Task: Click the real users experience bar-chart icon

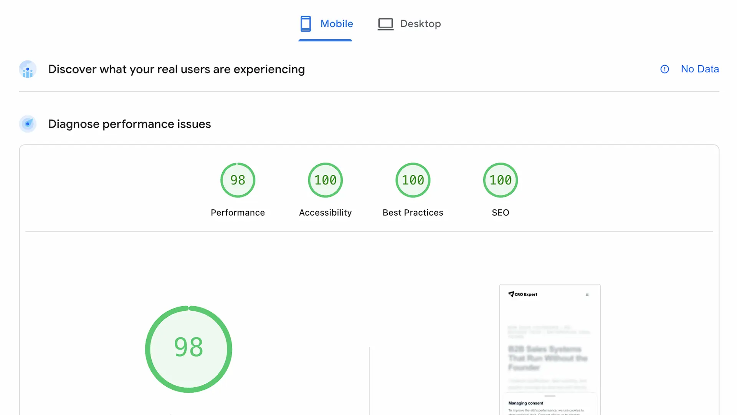Action: (27, 69)
